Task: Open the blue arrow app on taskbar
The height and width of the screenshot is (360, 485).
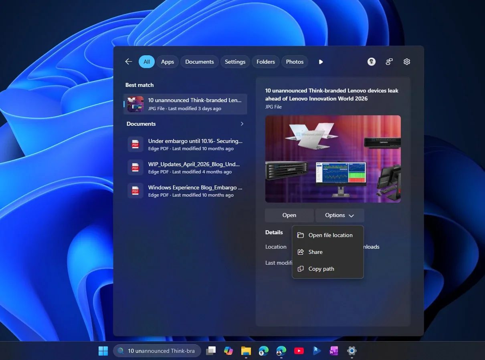Action: (x=317, y=351)
